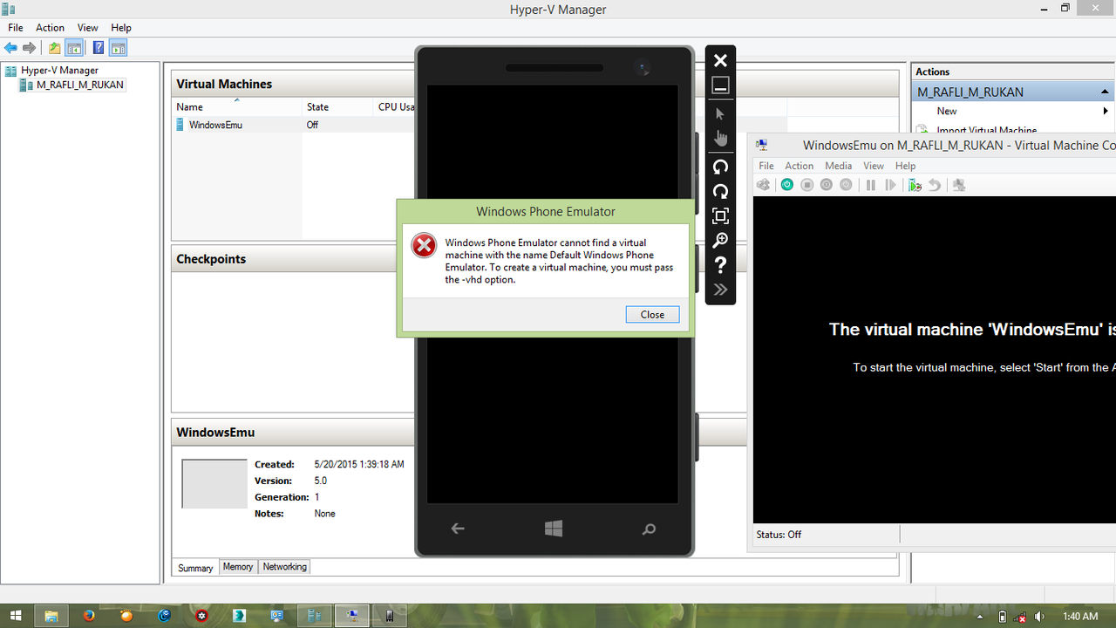Switch to Summary tab
Image resolution: width=1116 pixels, height=628 pixels.
[x=195, y=568]
